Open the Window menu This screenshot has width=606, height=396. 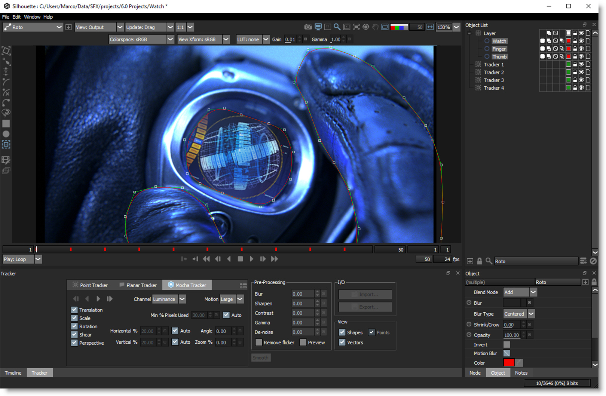pyautogui.click(x=32, y=17)
